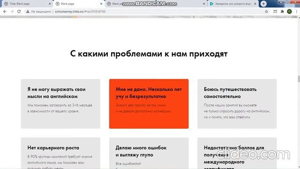
Task: Reload the page with refresh icon
Action: [19, 11]
